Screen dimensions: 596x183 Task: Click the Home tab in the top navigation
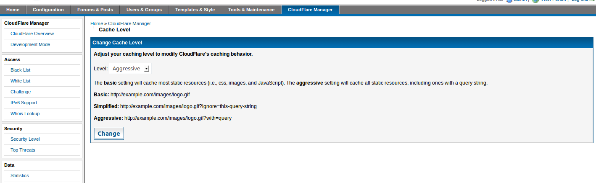click(13, 10)
